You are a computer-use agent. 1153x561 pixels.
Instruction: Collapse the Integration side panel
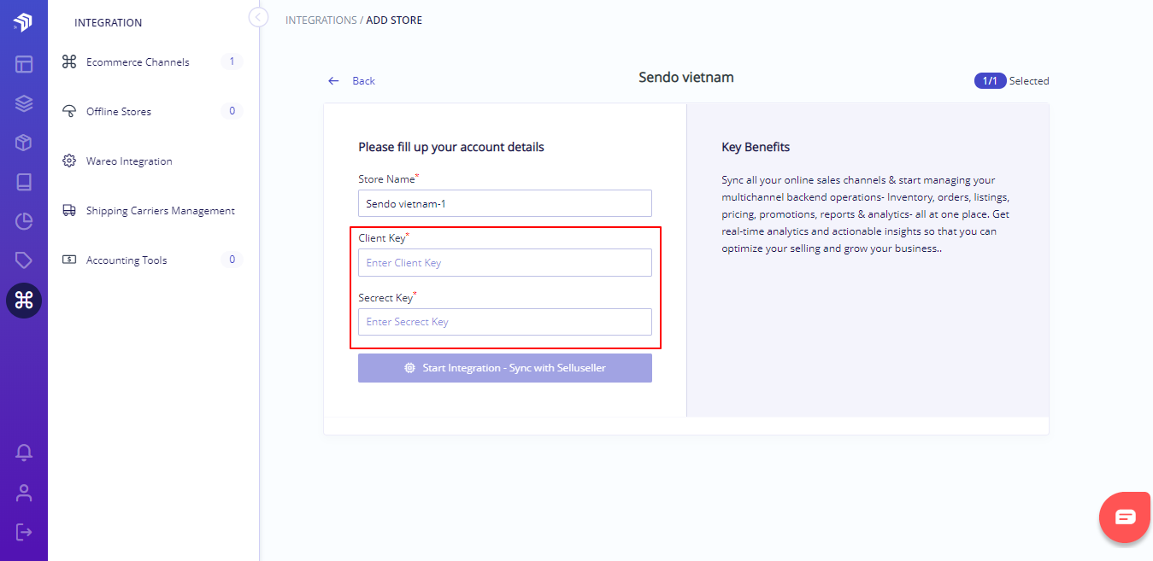click(x=258, y=17)
